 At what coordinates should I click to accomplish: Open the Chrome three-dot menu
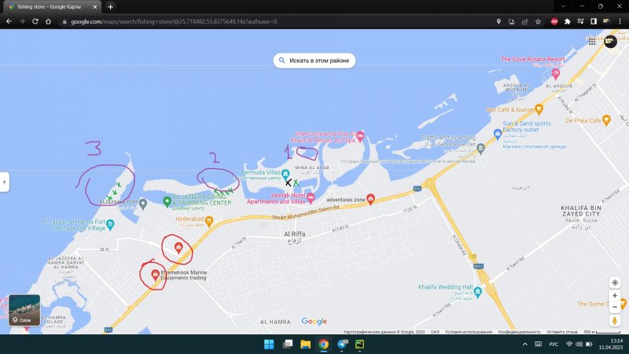tap(619, 21)
